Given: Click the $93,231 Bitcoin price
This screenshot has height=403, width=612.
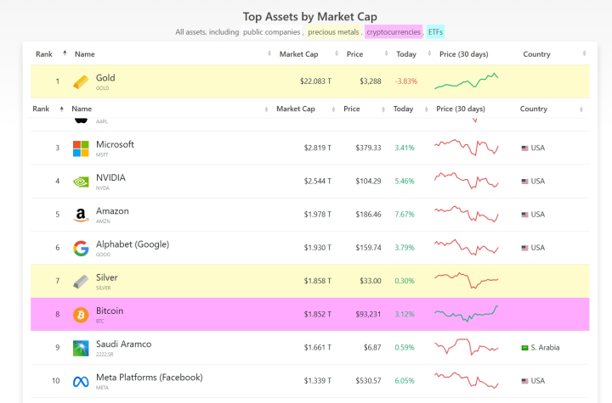Looking at the screenshot, I should (368, 314).
